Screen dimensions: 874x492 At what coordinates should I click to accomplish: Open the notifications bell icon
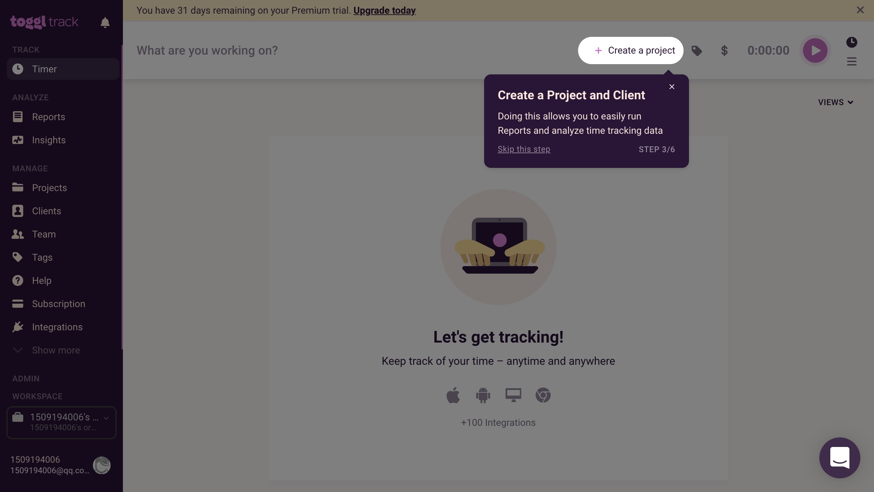tap(105, 23)
